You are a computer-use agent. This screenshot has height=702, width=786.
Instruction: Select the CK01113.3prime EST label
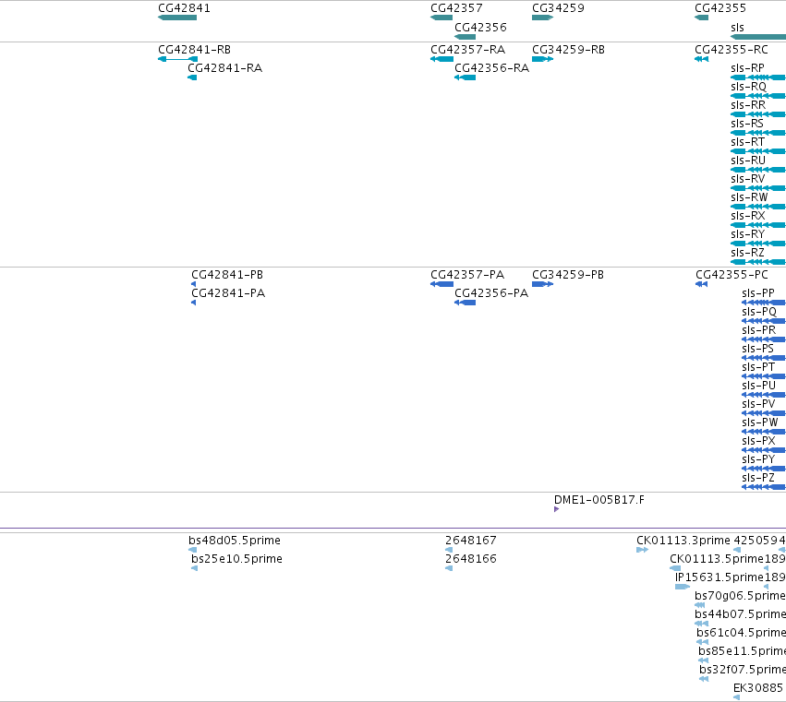[683, 541]
